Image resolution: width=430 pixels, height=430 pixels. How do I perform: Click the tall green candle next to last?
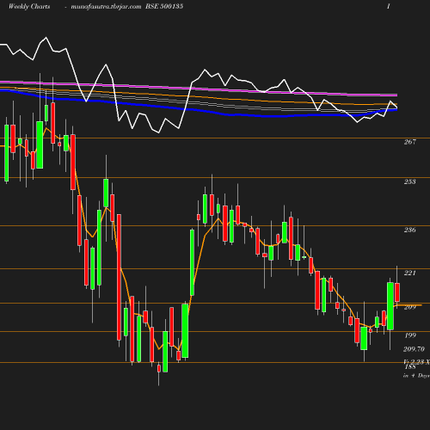(x=390, y=306)
